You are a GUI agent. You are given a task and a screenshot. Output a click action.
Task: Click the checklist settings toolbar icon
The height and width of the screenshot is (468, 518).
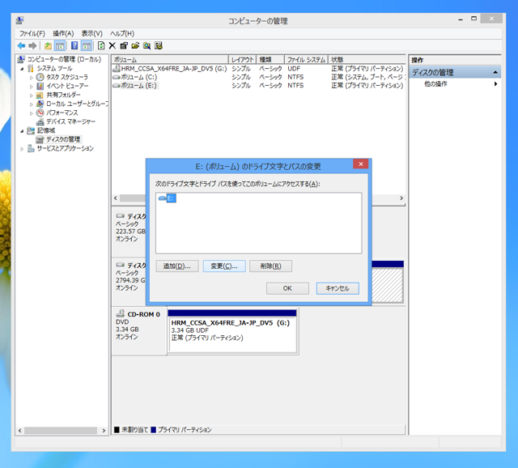[x=159, y=45]
